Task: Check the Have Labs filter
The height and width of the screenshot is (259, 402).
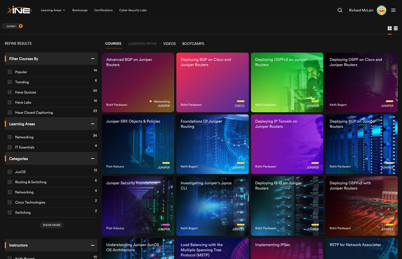Action: tap(10, 102)
